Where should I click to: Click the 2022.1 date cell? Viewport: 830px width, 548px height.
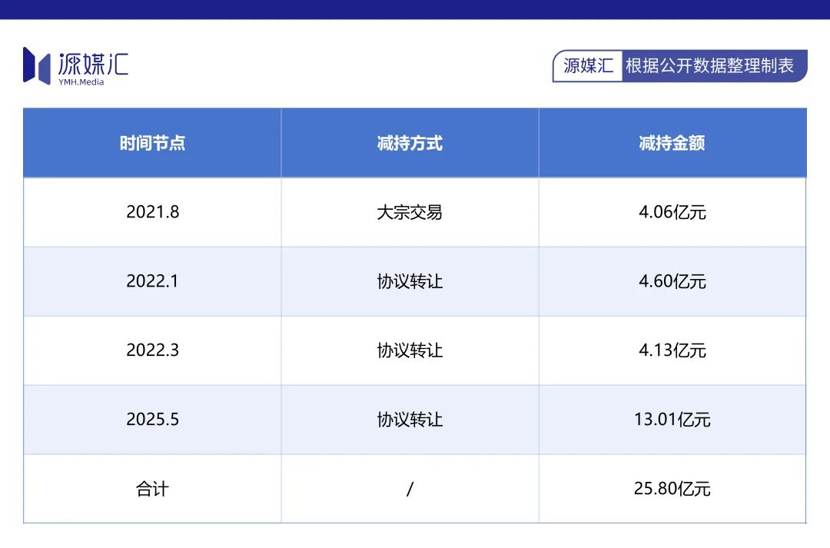click(152, 281)
